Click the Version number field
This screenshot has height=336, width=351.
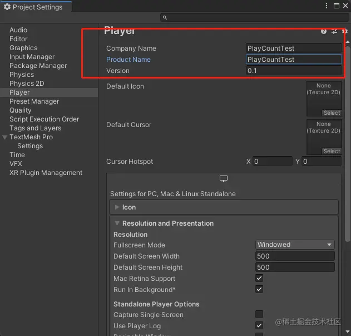[294, 71]
